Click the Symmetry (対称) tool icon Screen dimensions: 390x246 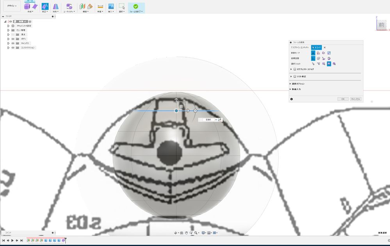pyautogui.click(x=56, y=7)
